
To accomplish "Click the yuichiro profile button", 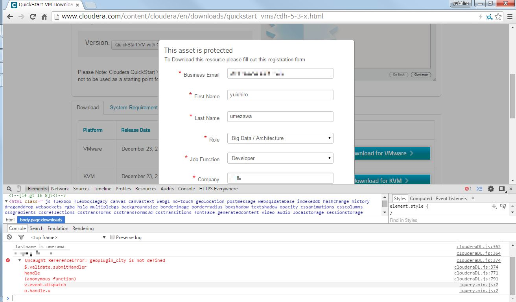I will pyautogui.click(x=461, y=3).
